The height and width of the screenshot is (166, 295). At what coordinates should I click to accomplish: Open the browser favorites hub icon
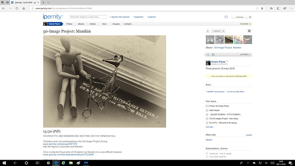tap(271, 8)
